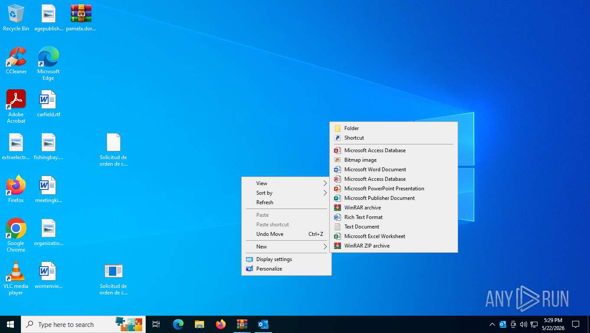590x333 pixels.
Task: Create a new Microsoft Publisher Document
Action: click(393, 198)
